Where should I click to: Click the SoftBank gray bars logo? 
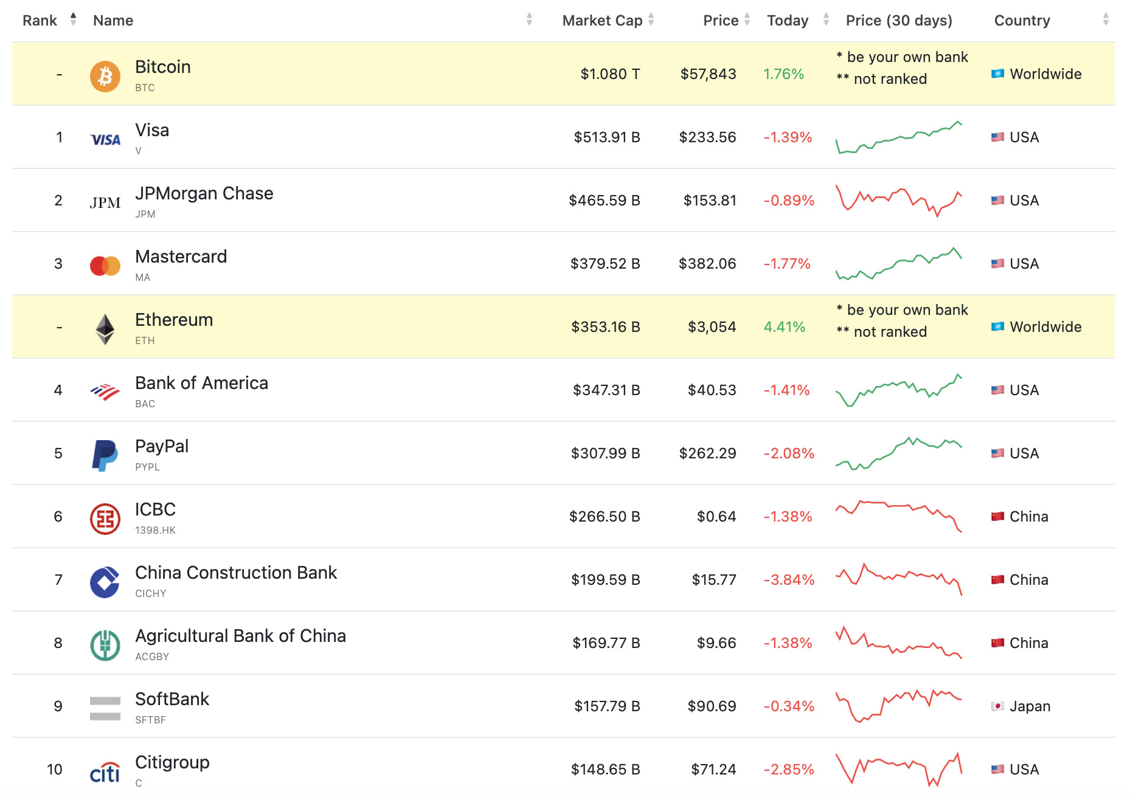point(105,708)
